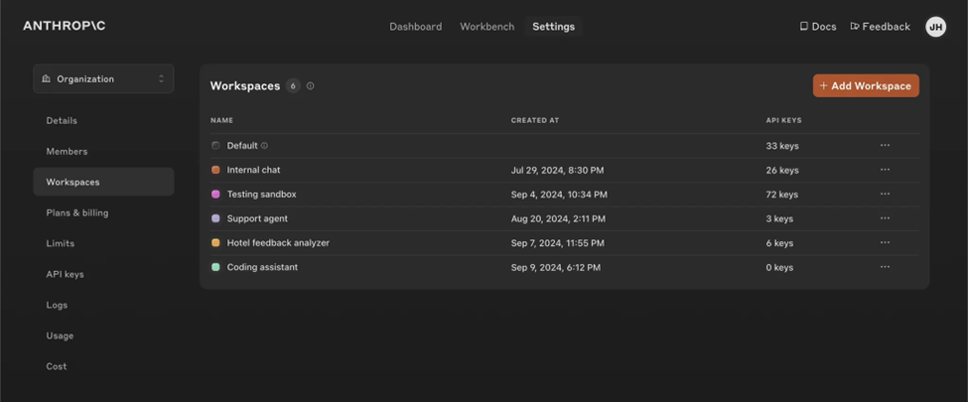Screen dimensions: 968x402
Task: Click the Add Workspace button
Action: 865,86
